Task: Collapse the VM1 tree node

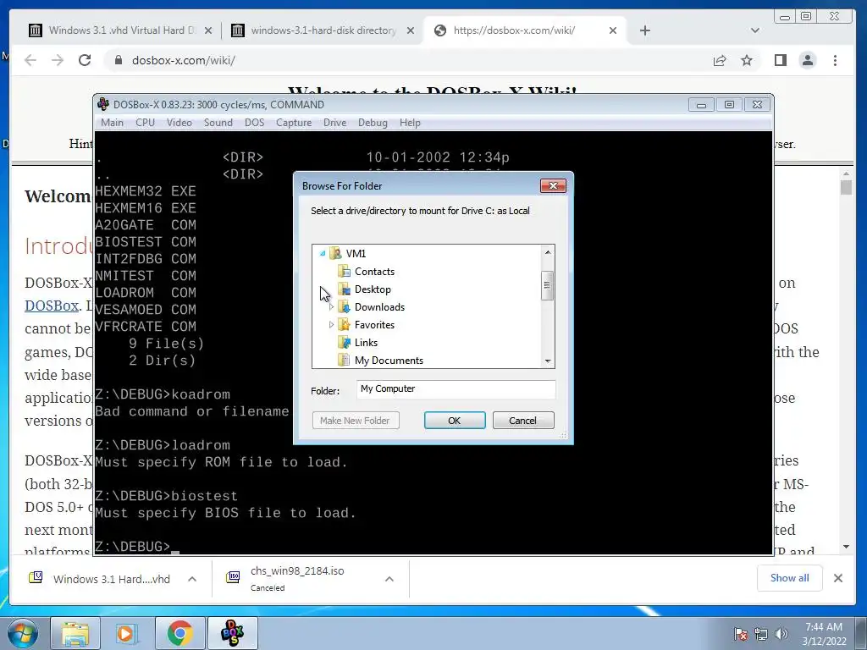Action: 323,254
